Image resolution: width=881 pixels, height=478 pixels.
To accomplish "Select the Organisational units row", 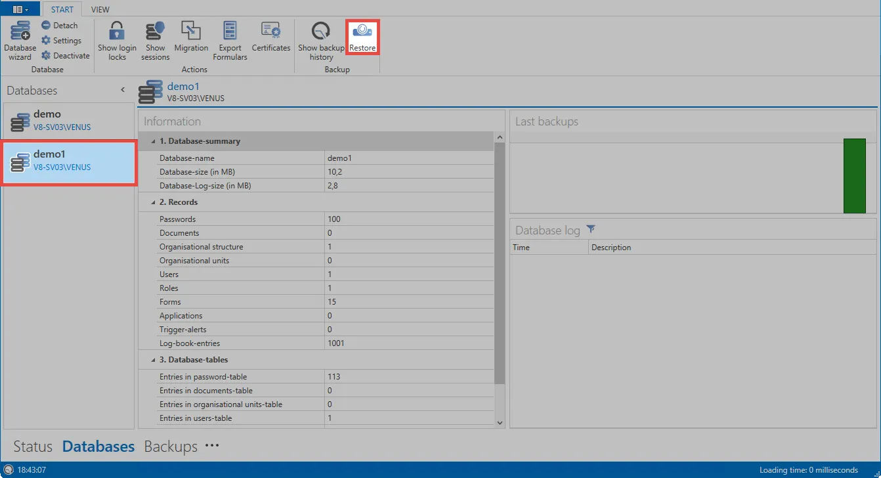I will [x=325, y=261].
